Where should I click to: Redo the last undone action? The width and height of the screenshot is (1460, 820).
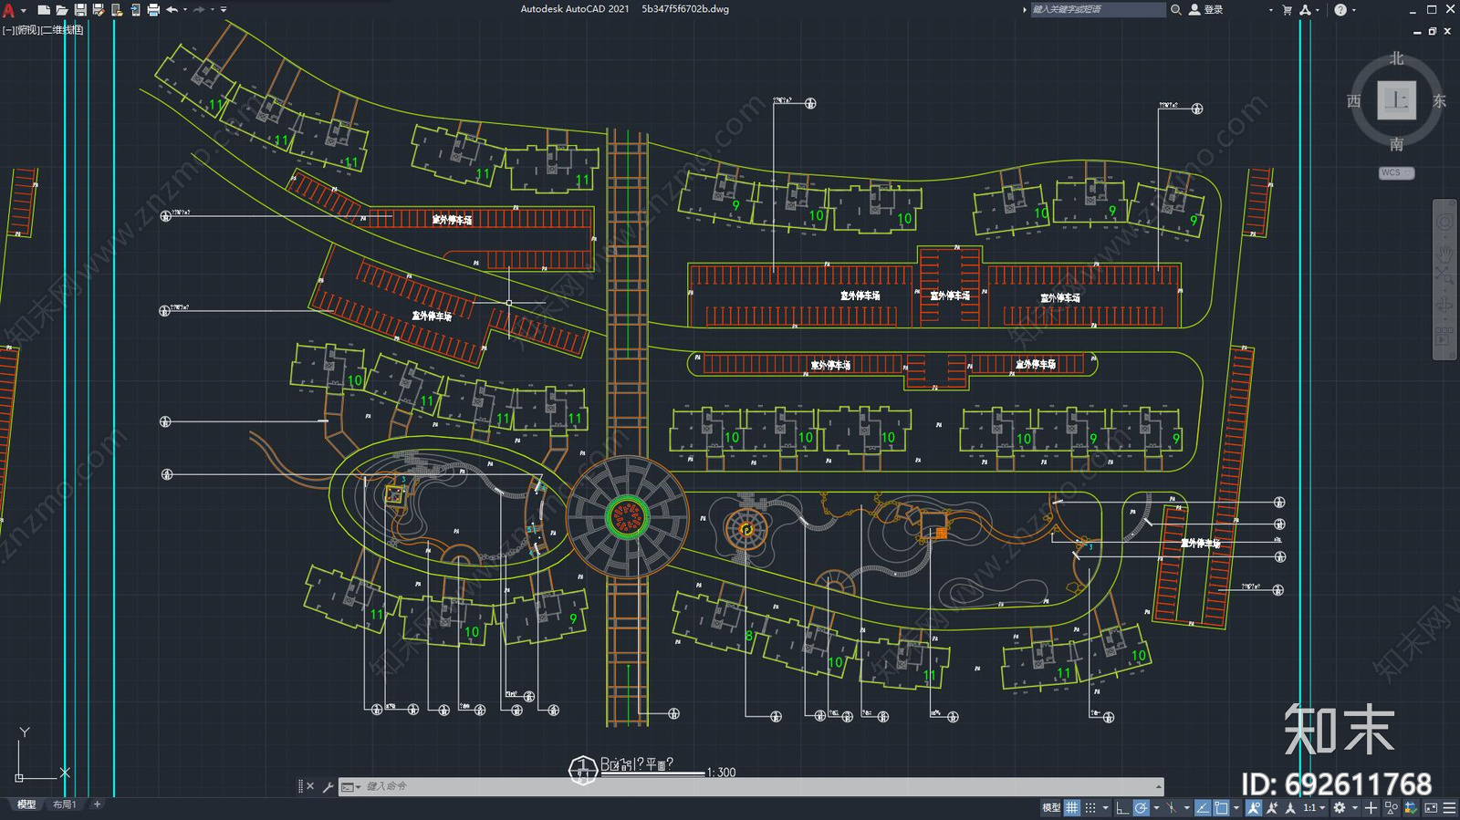tap(199, 10)
